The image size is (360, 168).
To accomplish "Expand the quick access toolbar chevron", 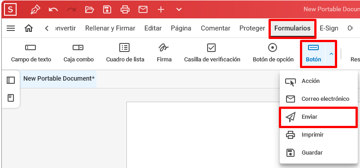I will pyautogui.click(x=179, y=10).
